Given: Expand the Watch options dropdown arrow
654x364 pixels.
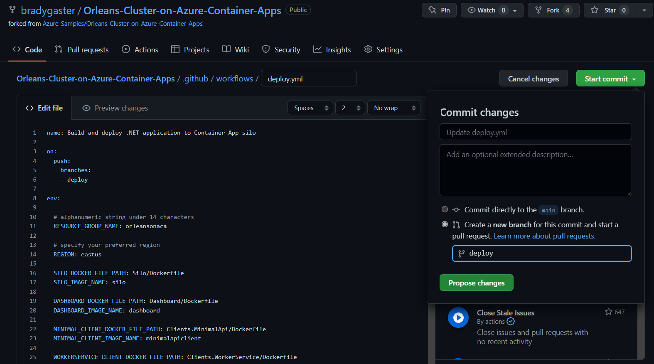Looking at the screenshot, I should point(515,10).
